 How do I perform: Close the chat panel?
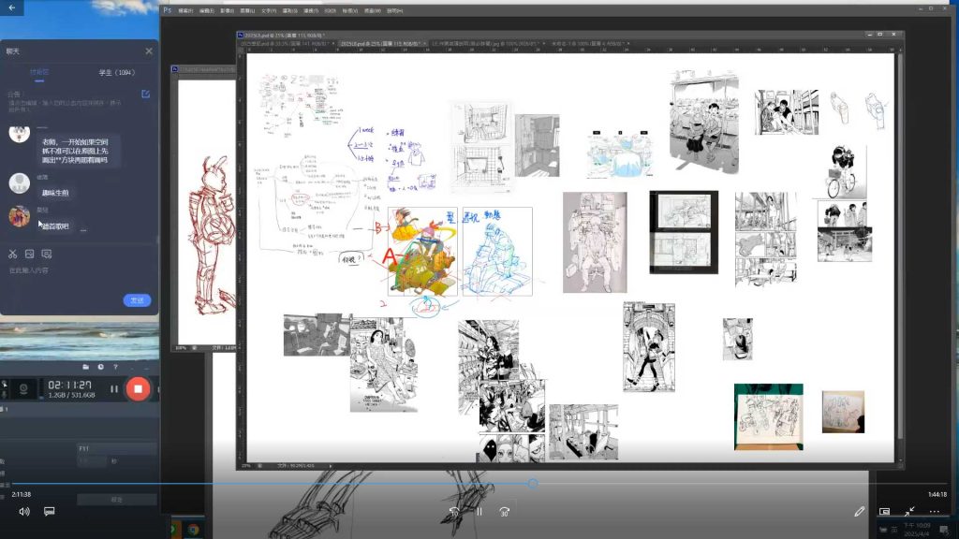(149, 51)
